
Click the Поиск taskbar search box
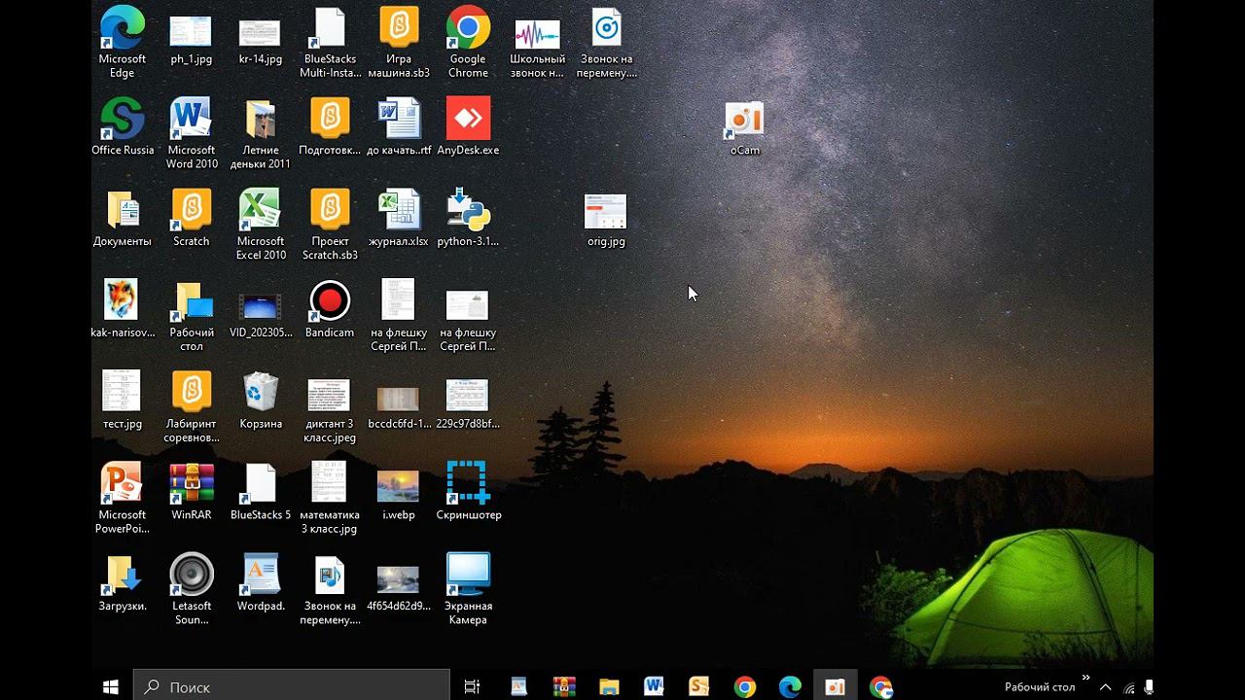pos(292,686)
